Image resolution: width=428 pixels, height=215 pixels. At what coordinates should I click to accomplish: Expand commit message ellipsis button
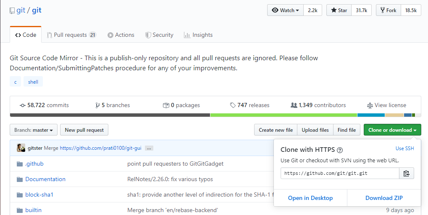click(x=149, y=148)
